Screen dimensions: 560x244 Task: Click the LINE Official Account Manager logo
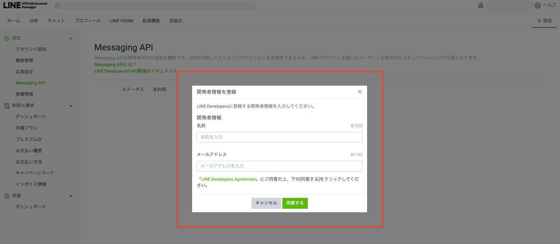[x=25, y=5]
